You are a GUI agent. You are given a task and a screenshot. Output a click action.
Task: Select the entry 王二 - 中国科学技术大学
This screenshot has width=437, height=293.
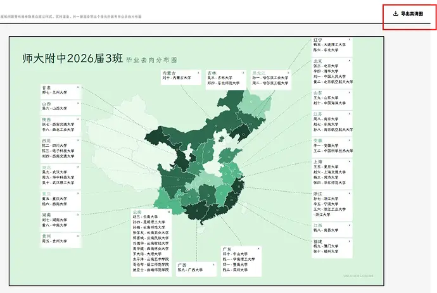tap(333, 151)
